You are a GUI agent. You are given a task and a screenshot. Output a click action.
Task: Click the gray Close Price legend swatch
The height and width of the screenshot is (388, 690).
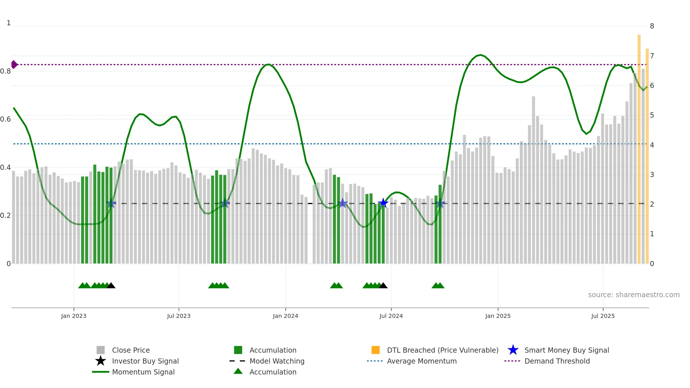click(x=100, y=350)
